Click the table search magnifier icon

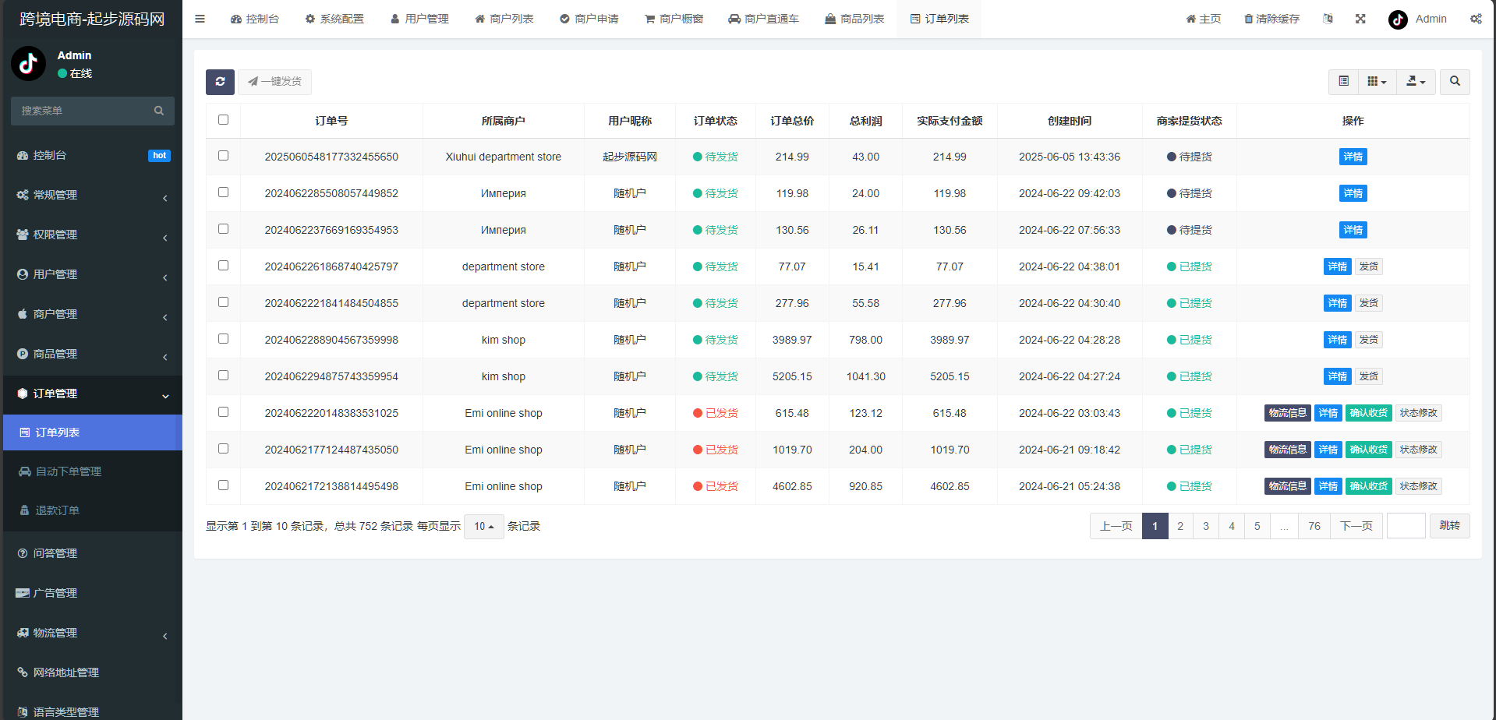(x=1455, y=82)
